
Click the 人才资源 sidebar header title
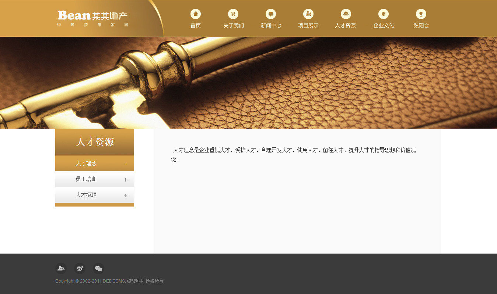(95, 142)
